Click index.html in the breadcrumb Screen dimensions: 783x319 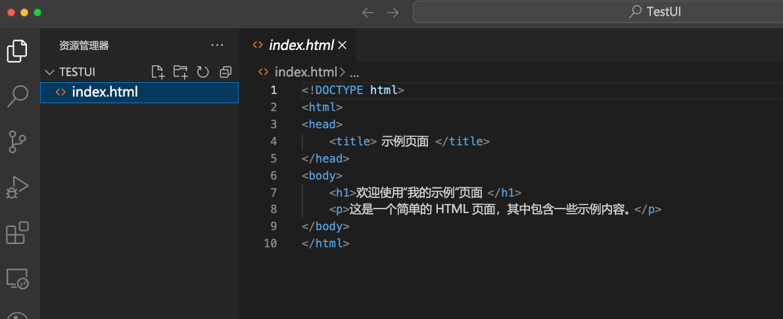point(306,72)
